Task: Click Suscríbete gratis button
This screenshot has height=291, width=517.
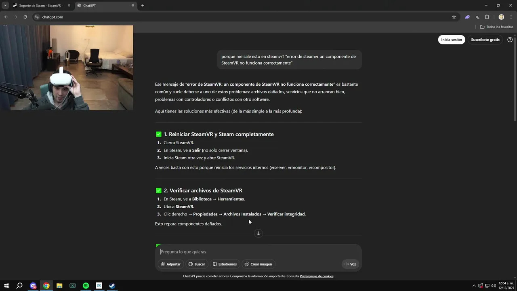Action: click(x=485, y=40)
